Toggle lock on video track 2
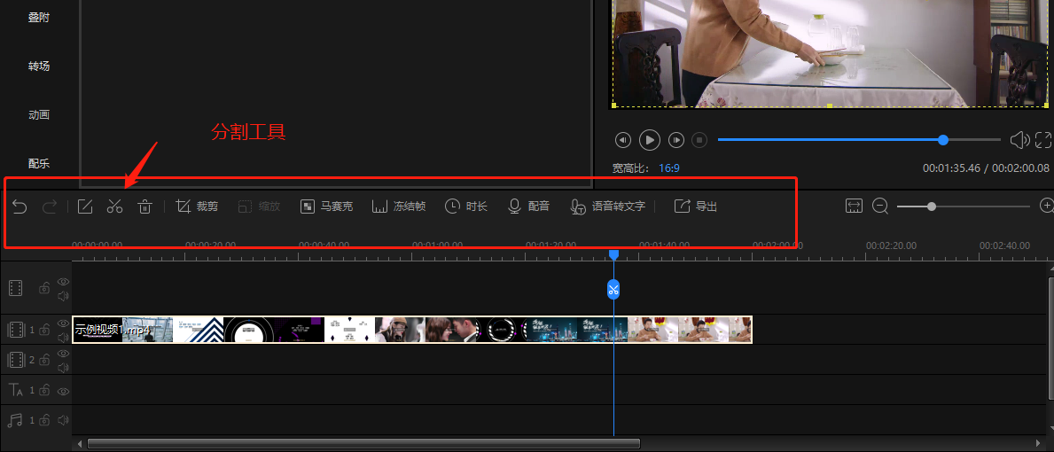 click(44, 359)
